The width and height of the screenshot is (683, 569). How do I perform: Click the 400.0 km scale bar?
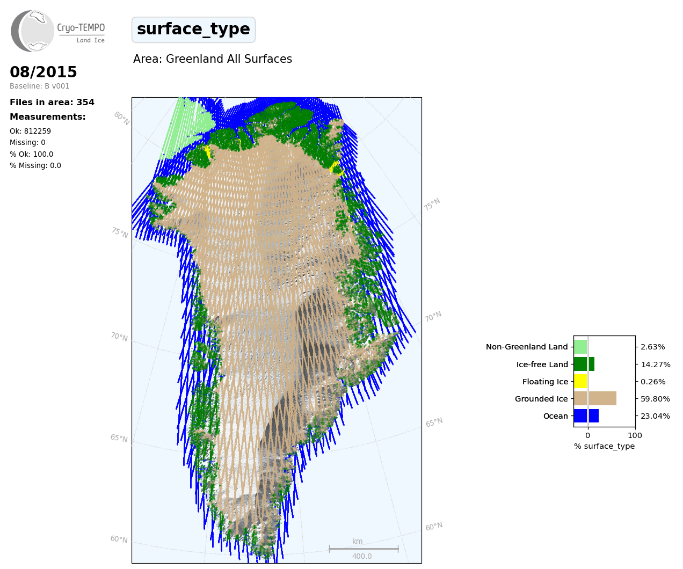(364, 549)
